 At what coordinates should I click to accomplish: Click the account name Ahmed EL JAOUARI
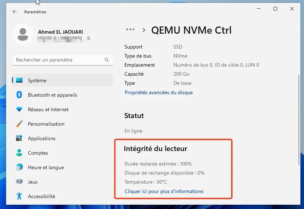coord(60,32)
